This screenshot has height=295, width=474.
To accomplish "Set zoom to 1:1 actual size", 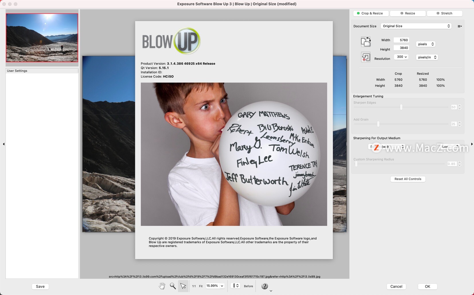I will pyautogui.click(x=194, y=286).
